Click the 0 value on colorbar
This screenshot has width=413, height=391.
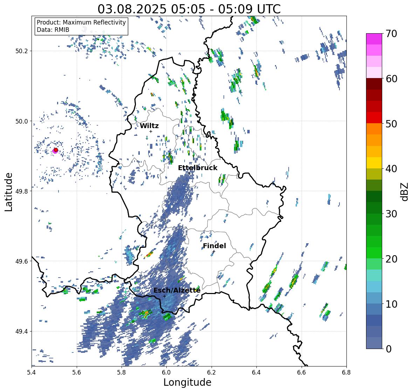(x=388, y=349)
